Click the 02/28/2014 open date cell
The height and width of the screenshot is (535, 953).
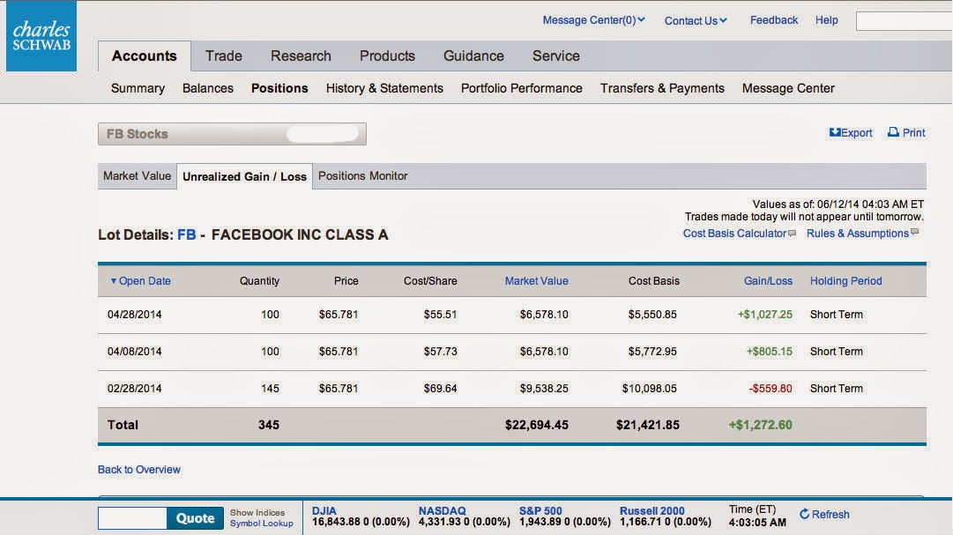[x=135, y=389]
